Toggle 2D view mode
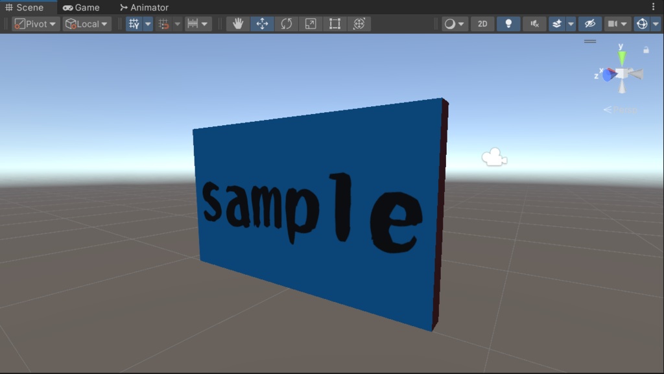The image size is (664, 374). [x=482, y=24]
